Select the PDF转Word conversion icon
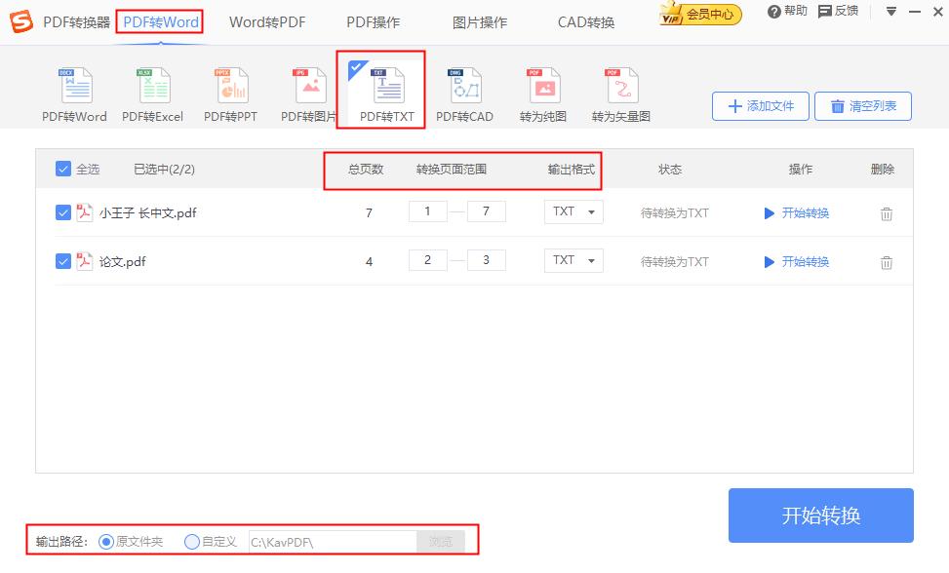Screen dimensions: 949x573 click(75, 86)
